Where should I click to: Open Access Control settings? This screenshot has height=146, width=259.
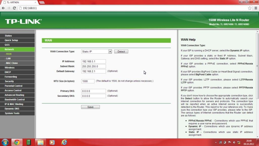(x=17, y=90)
